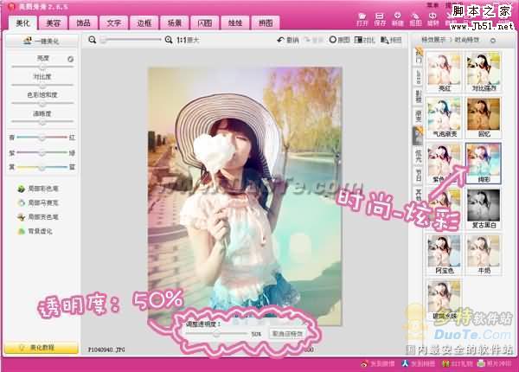Open the 文字 tab
The height and width of the screenshot is (372, 519).
114,22
